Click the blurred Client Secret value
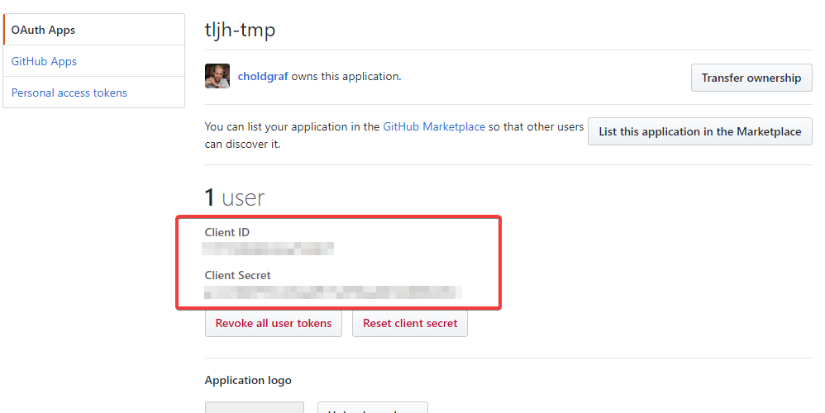Screen dimensions: 825x413 pyautogui.click(x=332, y=291)
